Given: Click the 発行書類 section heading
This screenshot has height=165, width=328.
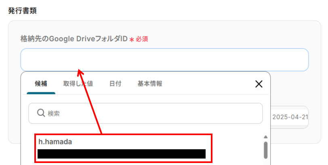Looking at the screenshot, I should click(22, 10).
